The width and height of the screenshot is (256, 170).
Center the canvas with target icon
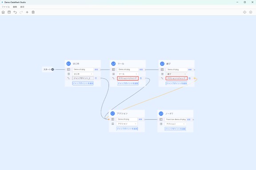(x=244, y=12)
